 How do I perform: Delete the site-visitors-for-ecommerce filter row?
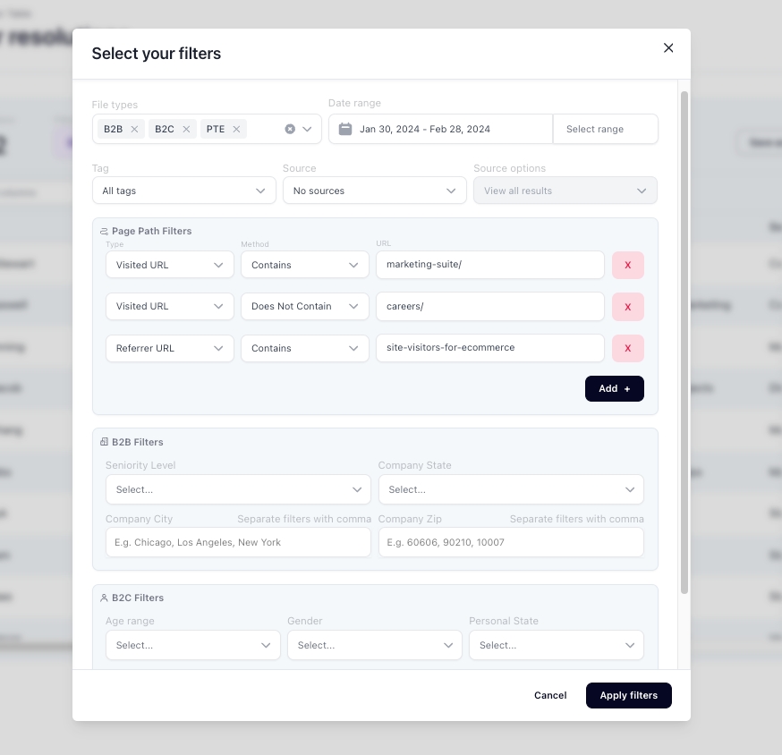(627, 348)
